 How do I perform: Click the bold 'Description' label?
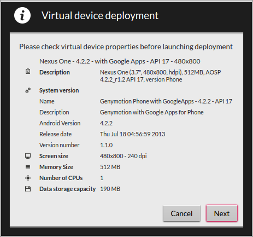coord(55,72)
